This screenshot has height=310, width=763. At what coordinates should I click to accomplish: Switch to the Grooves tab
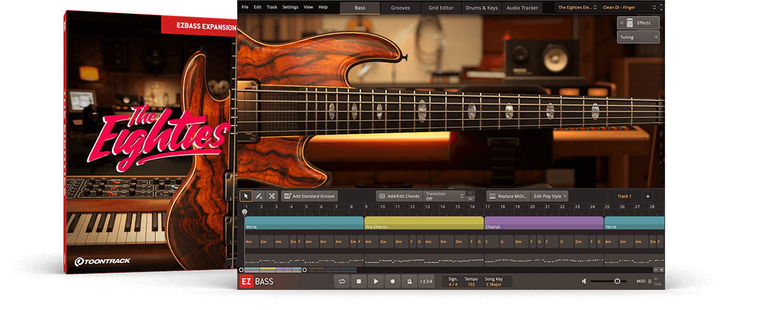click(x=400, y=8)
